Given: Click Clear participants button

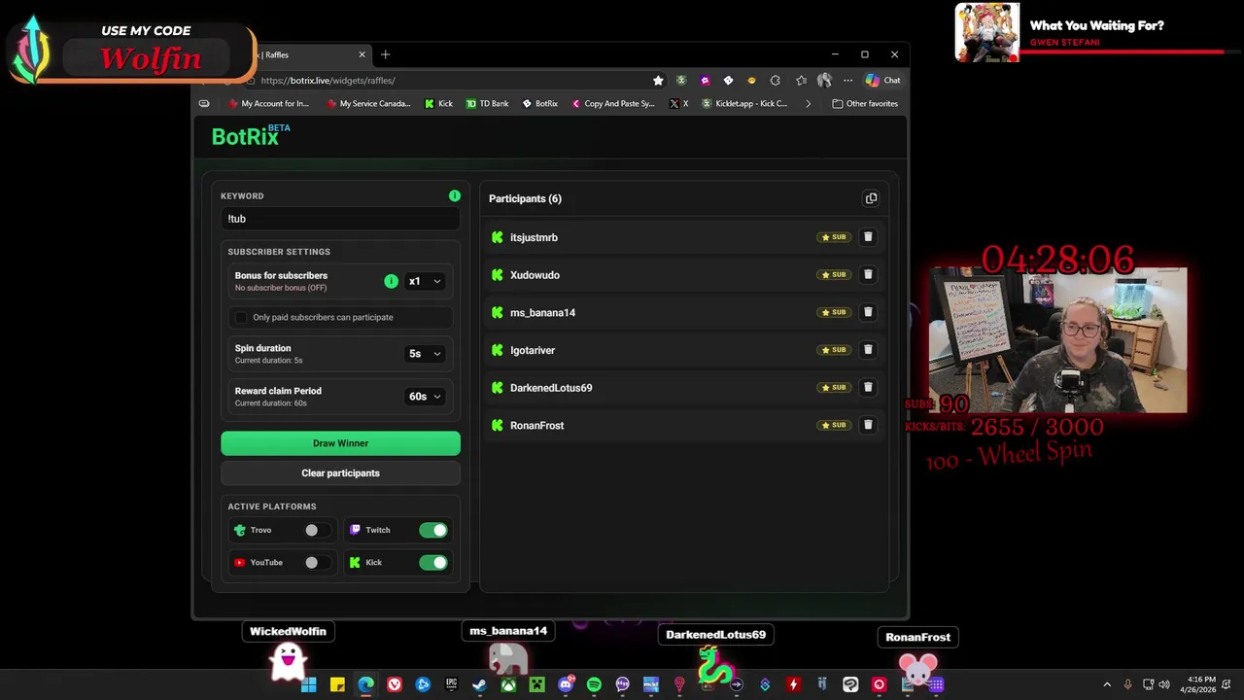Looking at the screenshot, I should pyautogui.click(x=340, y=472).
